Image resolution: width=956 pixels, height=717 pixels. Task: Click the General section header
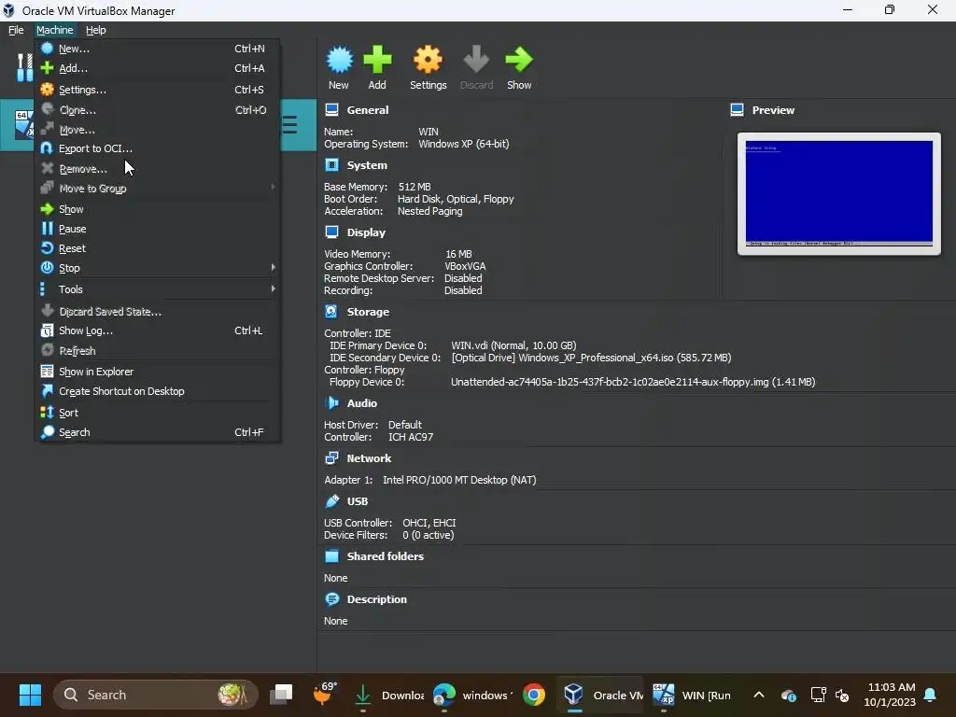coord(368,110)
